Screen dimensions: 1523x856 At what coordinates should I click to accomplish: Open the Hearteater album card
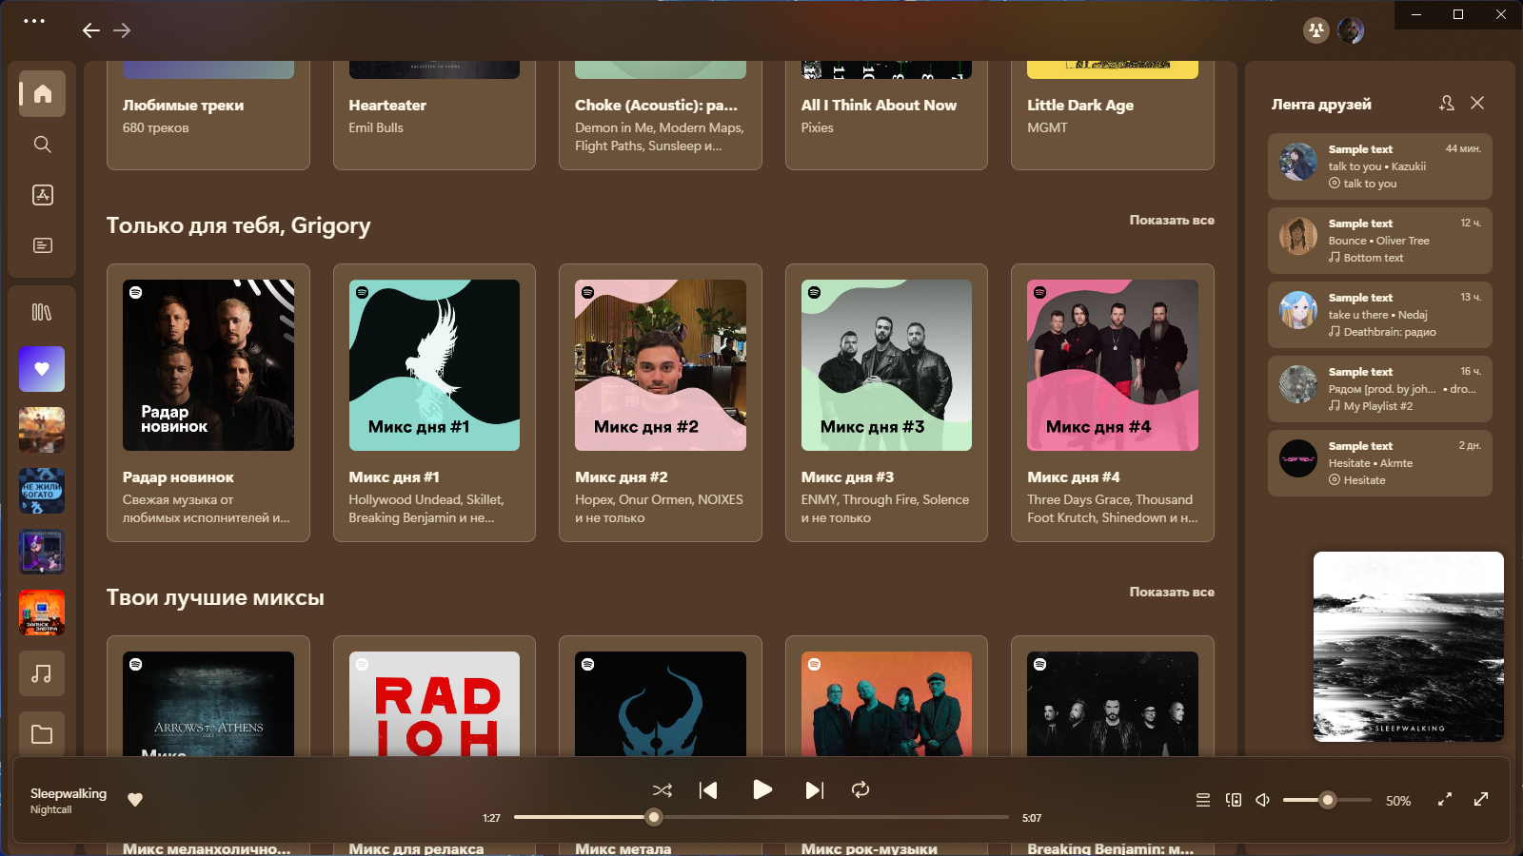[434, 115]
